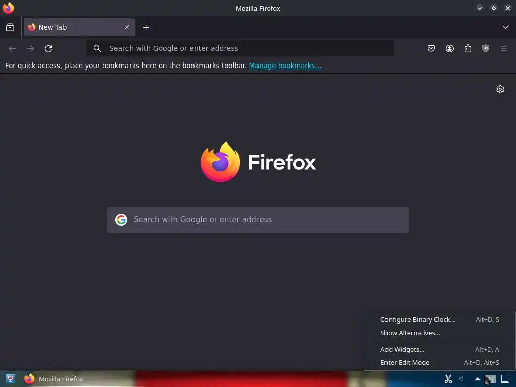Click the Show Desktop panel button
Screen dimensions: 516x387
505,379
